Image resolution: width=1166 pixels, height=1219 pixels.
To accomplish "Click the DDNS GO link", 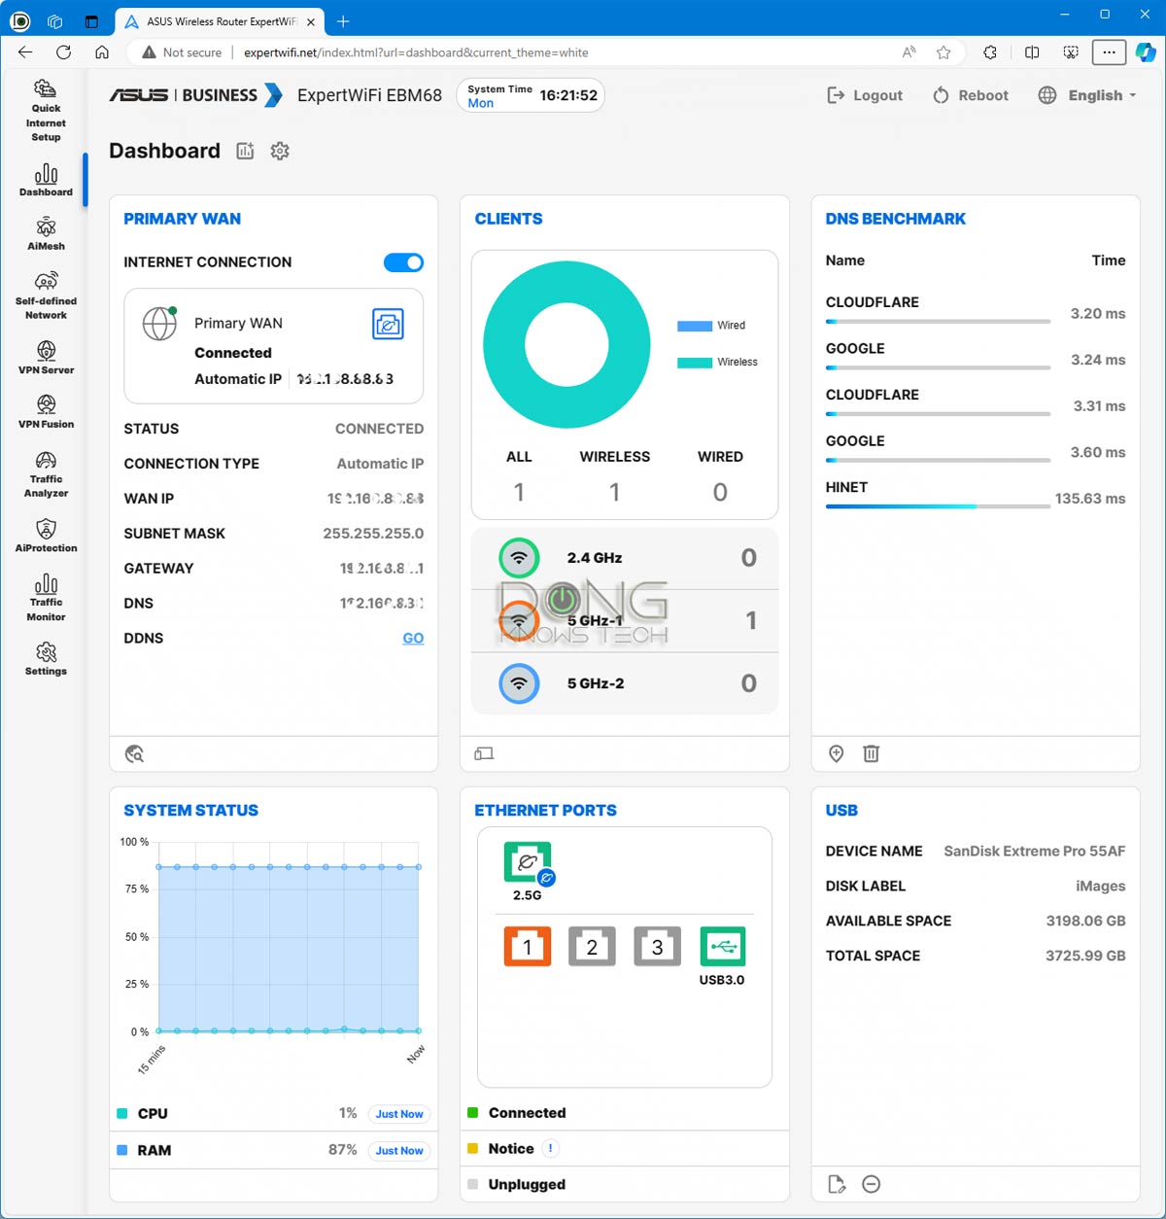I will [413, 639].
